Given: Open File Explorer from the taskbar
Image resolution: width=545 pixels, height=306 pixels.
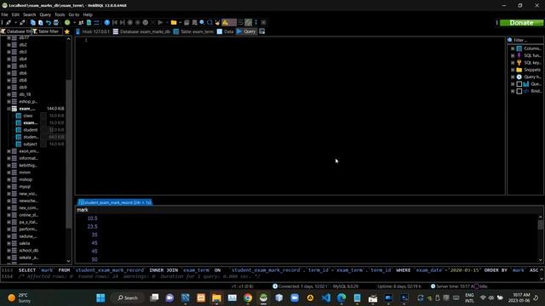Looking at the screenshot, I should click(216, 297).
